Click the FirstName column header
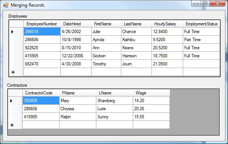This screenshot has height=144, width=228. (106, 24)
